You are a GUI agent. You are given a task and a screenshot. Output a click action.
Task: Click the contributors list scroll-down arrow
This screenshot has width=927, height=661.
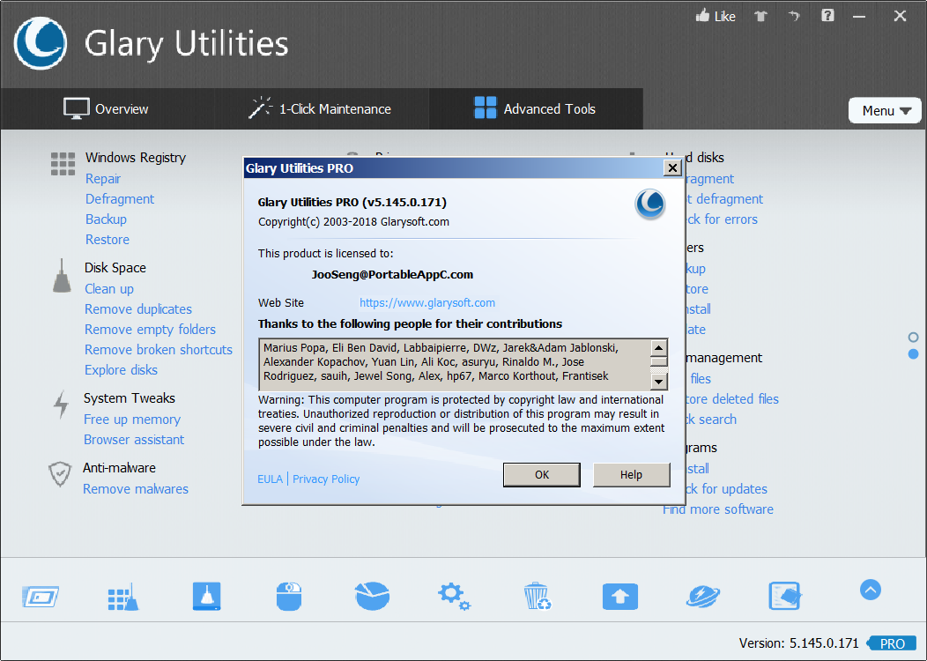tap(658, 382)
